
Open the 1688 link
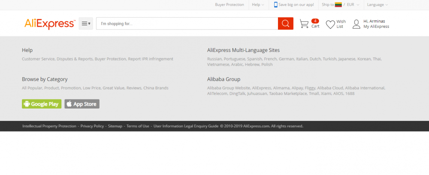click(x=350, y=94)
